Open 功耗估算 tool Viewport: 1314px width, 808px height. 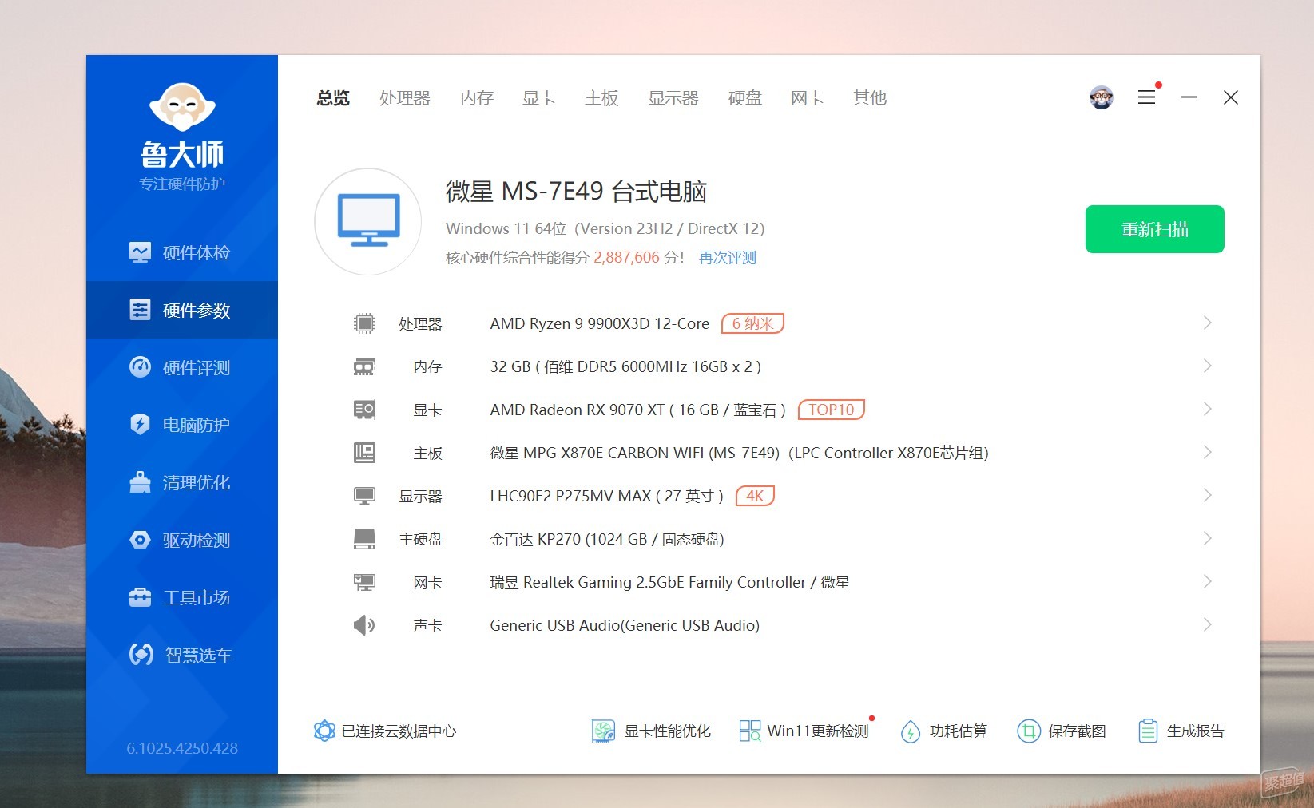click(x=943, y=731)
